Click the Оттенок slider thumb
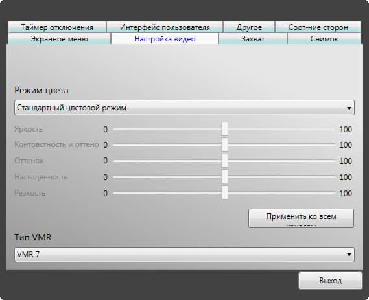The height and width of the screenshot is (300, 369). click(225, 161)
